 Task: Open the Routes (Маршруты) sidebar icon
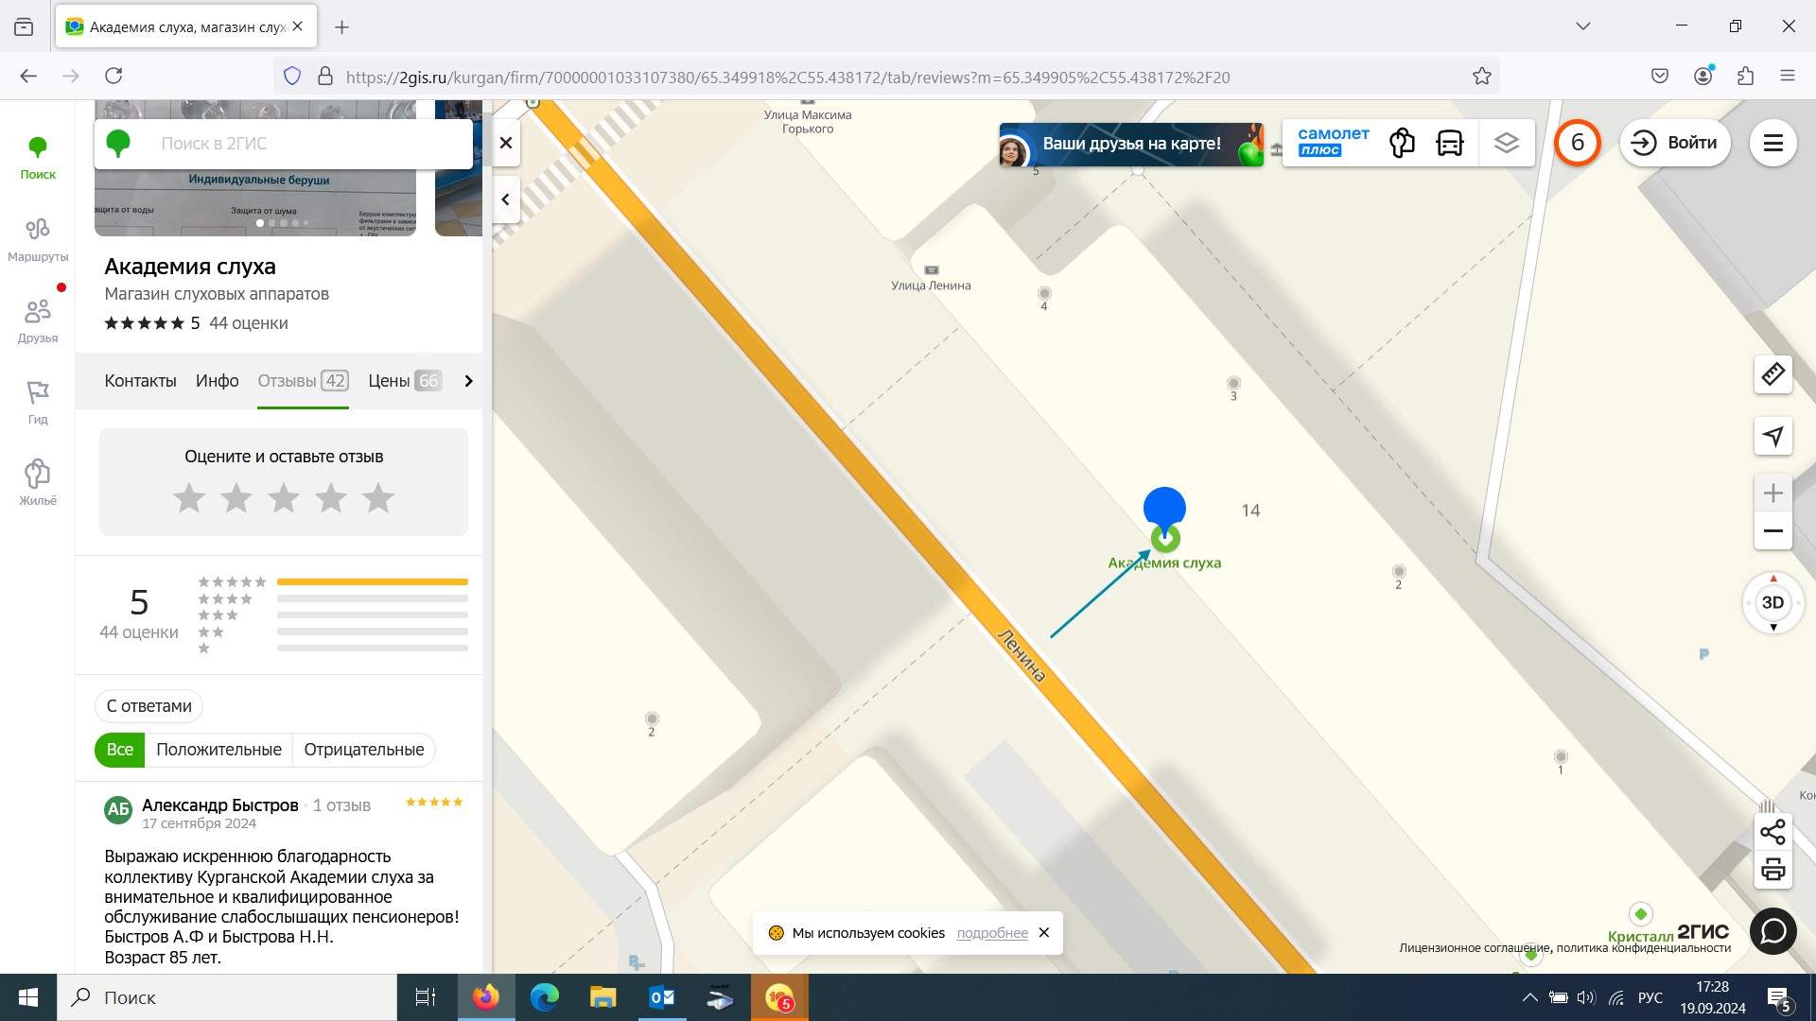point(38,239)
